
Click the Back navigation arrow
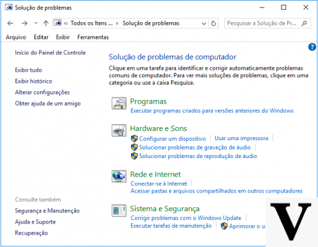click(x=10, y=23)
